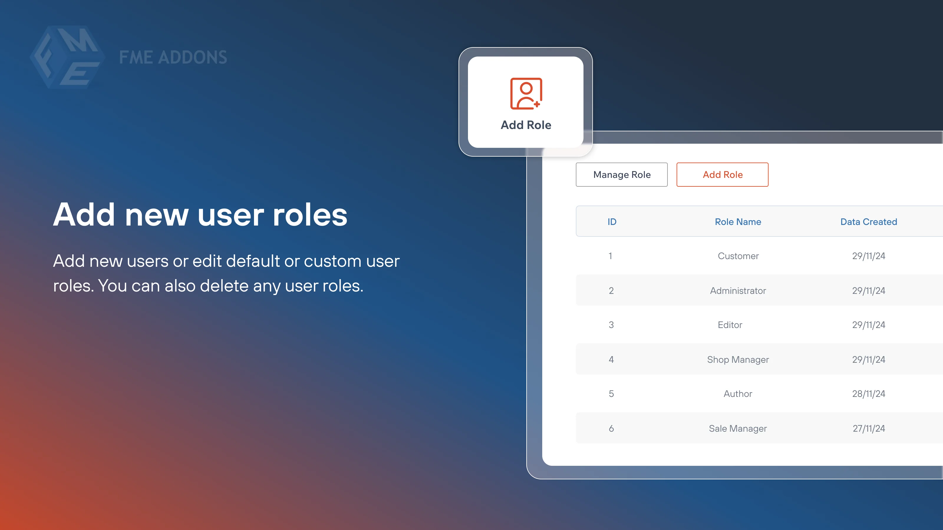
Task: Switch to Add Role view
Action: pyautogui.click(x=722, y=175)
